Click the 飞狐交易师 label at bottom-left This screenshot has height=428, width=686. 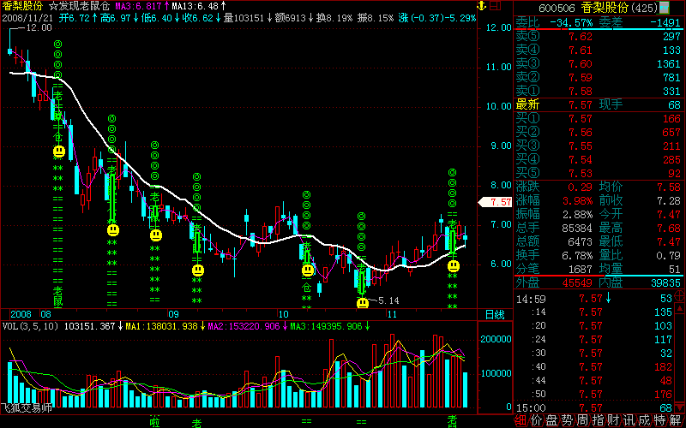(x=27, y=408)
